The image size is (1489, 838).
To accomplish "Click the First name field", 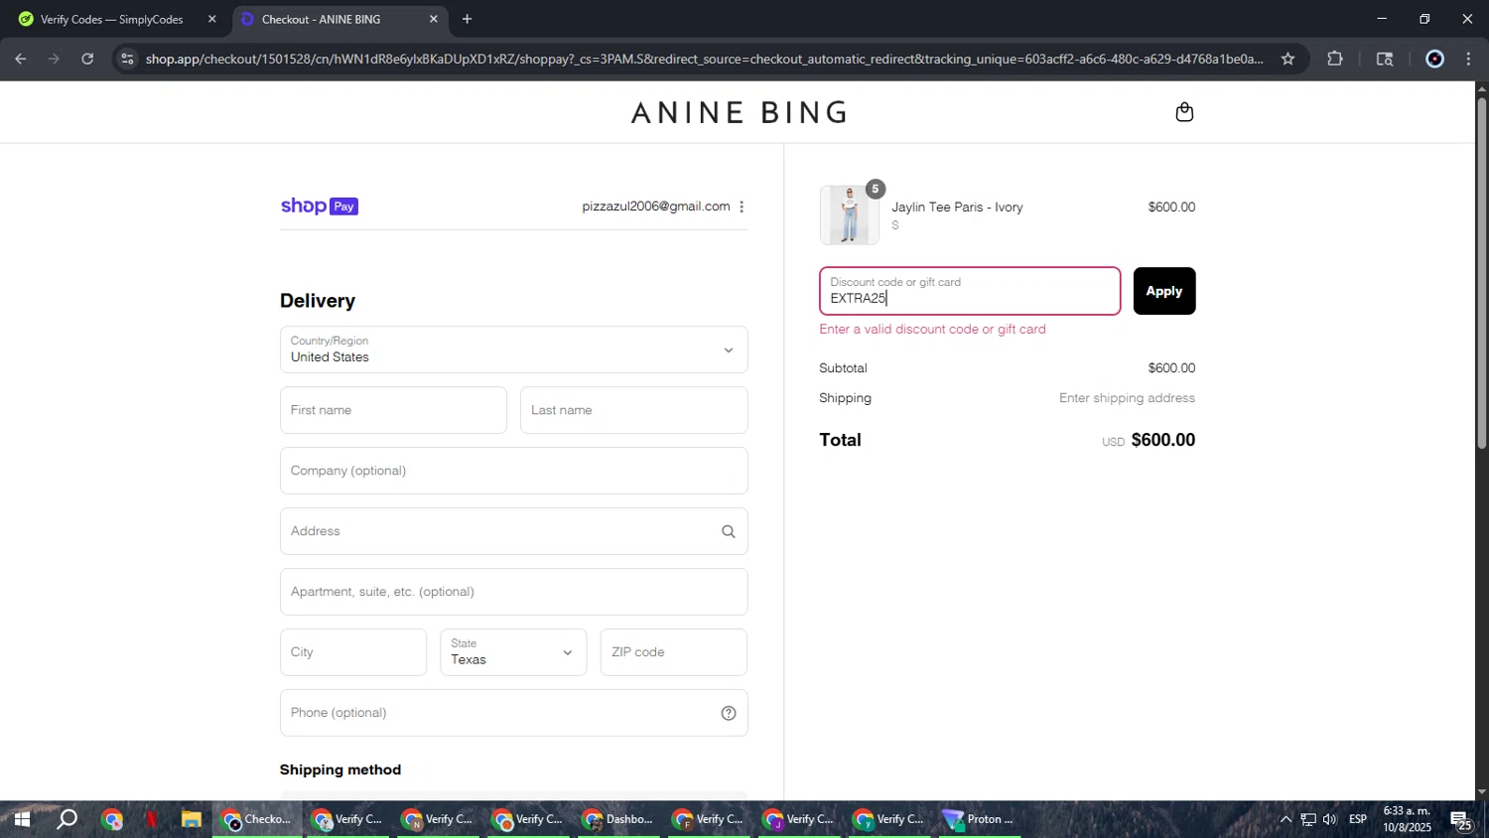I will pos(393,410).
